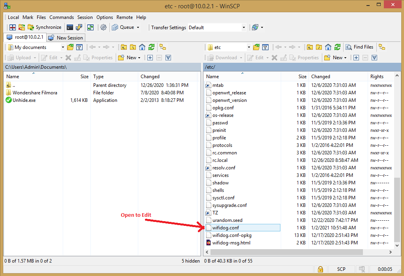The width and height of the screenshot is (404, 276).
Task: Start a New Session
Action: click(66, 38)
